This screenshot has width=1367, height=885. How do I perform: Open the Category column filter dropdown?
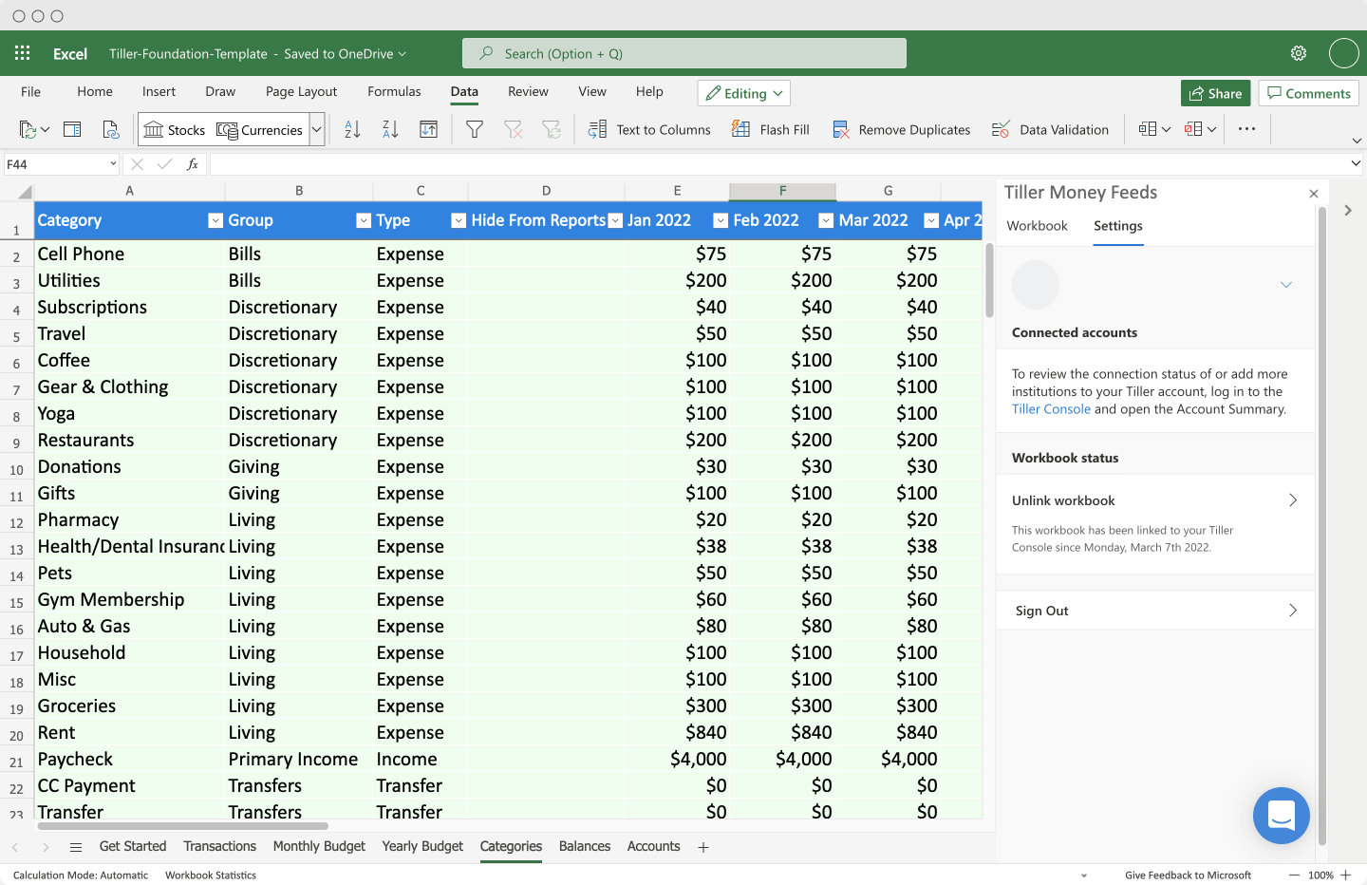(215, 220)
